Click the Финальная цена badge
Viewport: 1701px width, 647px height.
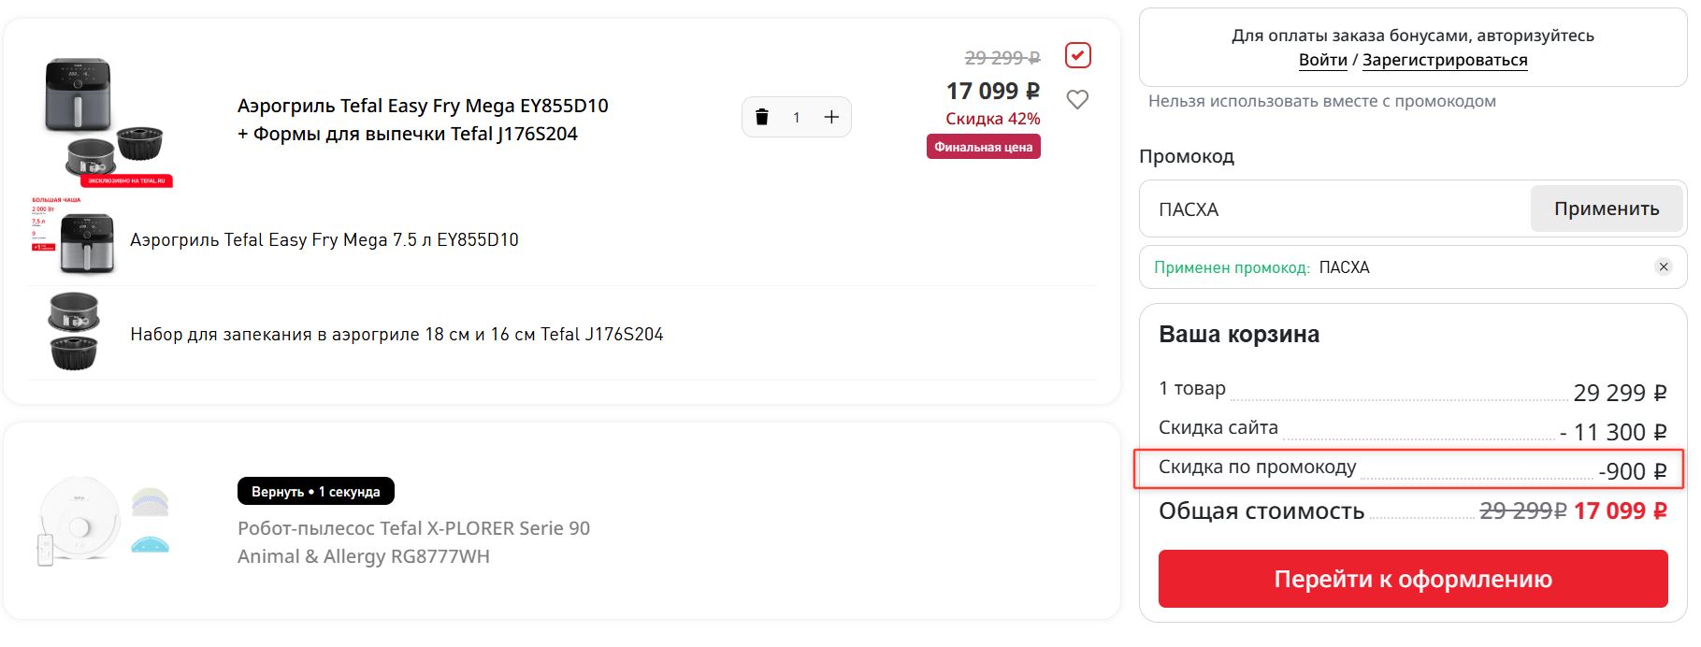click(x=983, y=147)
